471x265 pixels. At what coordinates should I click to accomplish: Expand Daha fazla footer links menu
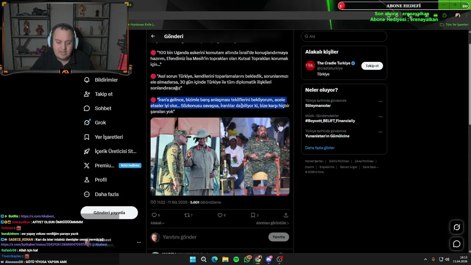[x=371, y=167]
